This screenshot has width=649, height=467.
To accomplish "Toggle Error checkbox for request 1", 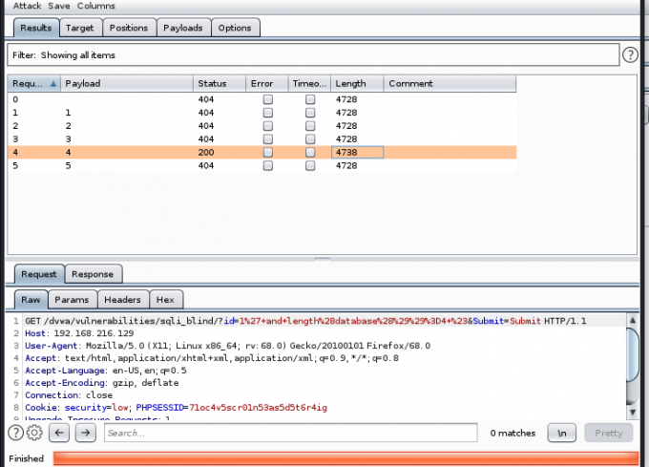I will tap(268, 113).
